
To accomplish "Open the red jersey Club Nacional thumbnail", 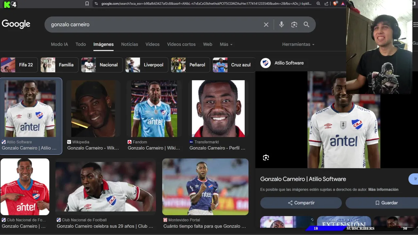I will (x=25, y=187).
